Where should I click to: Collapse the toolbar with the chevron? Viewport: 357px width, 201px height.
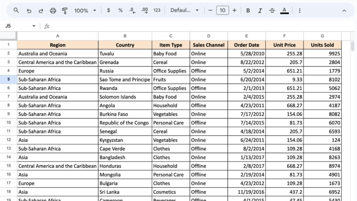tap(344, 10)
